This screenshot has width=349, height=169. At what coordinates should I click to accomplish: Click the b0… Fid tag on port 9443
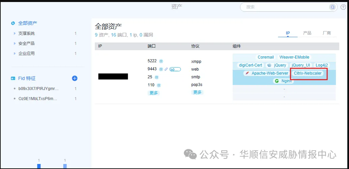coord(175,69)
